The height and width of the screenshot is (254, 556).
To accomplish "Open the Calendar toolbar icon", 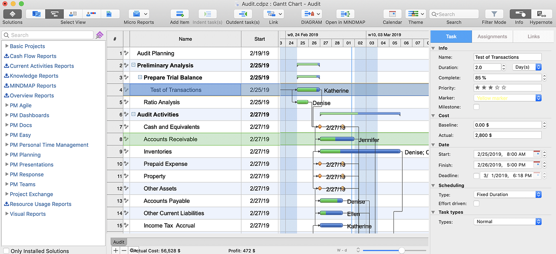I will click(392, 14).
